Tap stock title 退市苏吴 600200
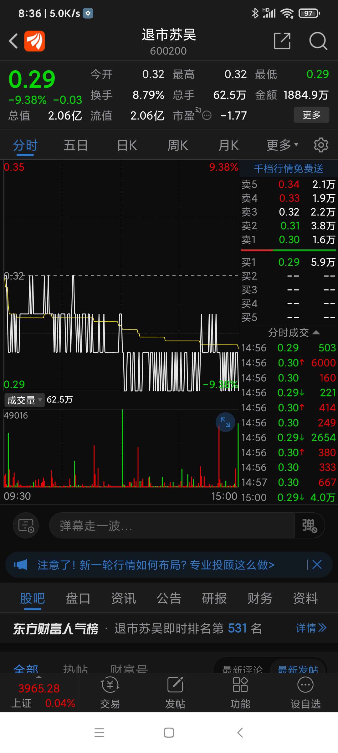This screenshot has height=753, width=338. click(x=169, y=41)
